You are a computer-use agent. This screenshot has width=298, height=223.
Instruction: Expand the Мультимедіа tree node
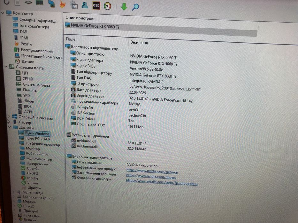tap(13, 192)
